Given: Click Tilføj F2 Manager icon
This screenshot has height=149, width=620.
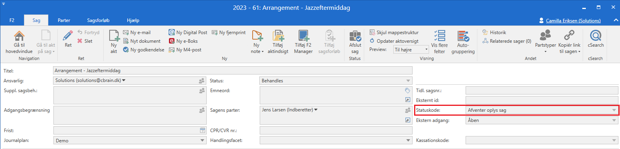Looking at the screenshot, I should 303,36.
